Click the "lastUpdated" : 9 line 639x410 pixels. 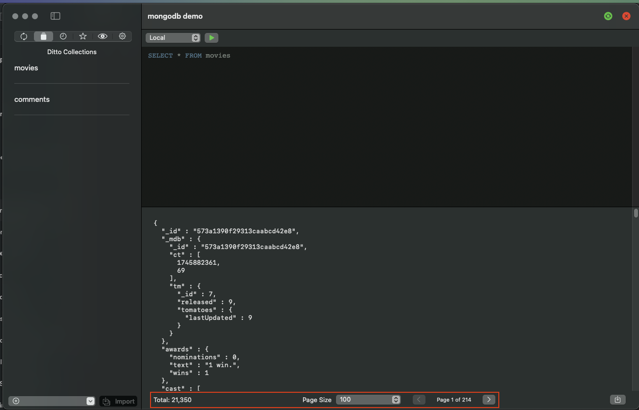point(218,318)
